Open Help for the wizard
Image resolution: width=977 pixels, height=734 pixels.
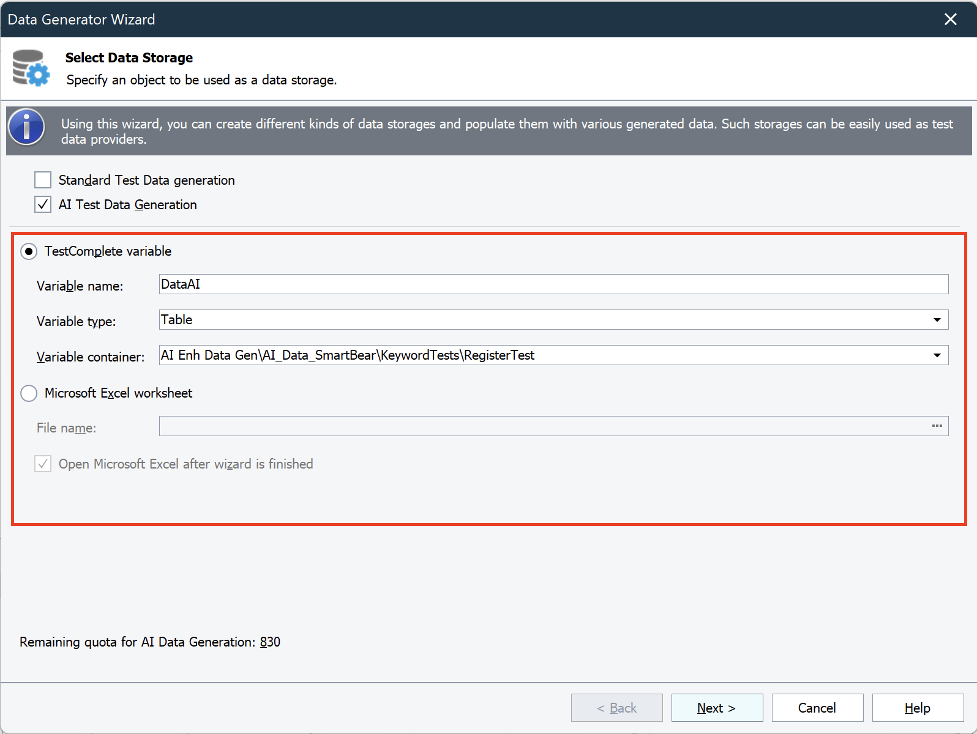pyautogui.click(x=918, y=708)
